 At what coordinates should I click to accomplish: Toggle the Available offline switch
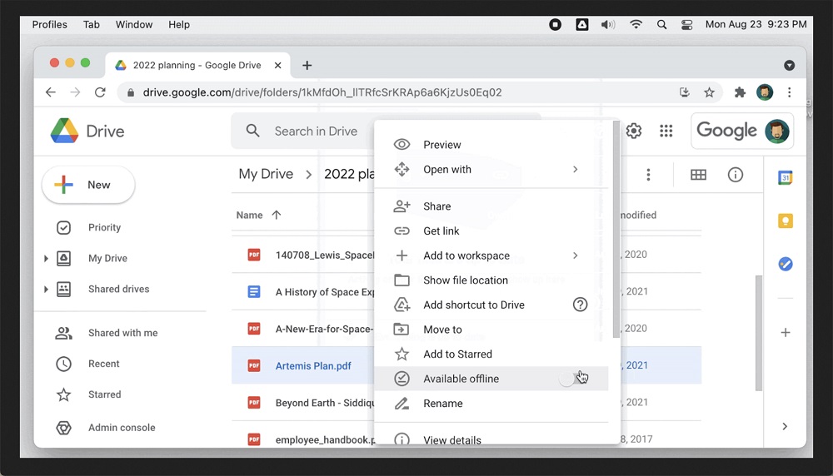[x=574, y=379]
